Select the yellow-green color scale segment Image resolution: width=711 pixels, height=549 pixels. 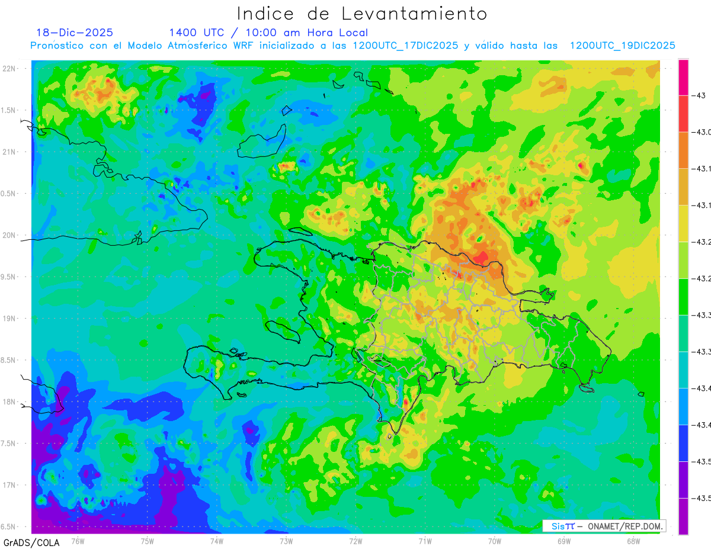point(683,260)
